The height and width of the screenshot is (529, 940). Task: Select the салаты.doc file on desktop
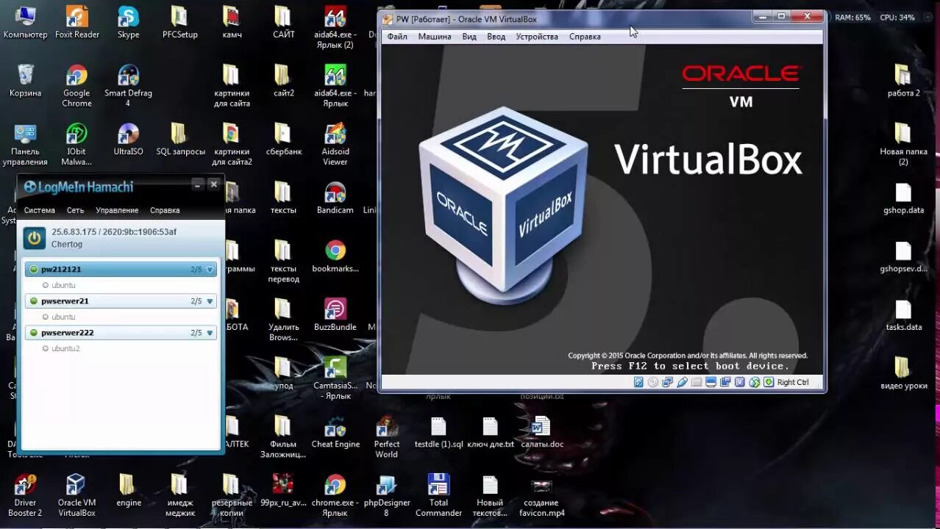(x=541, y=432)
